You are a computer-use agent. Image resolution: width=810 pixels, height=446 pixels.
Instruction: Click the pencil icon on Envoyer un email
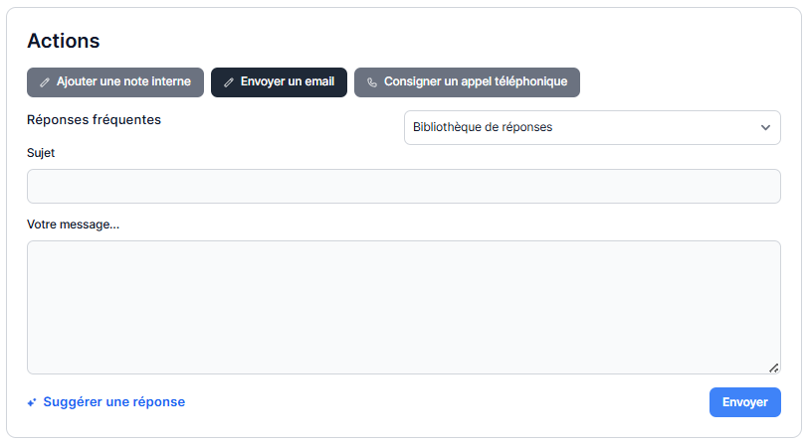(x=229, y=82)
